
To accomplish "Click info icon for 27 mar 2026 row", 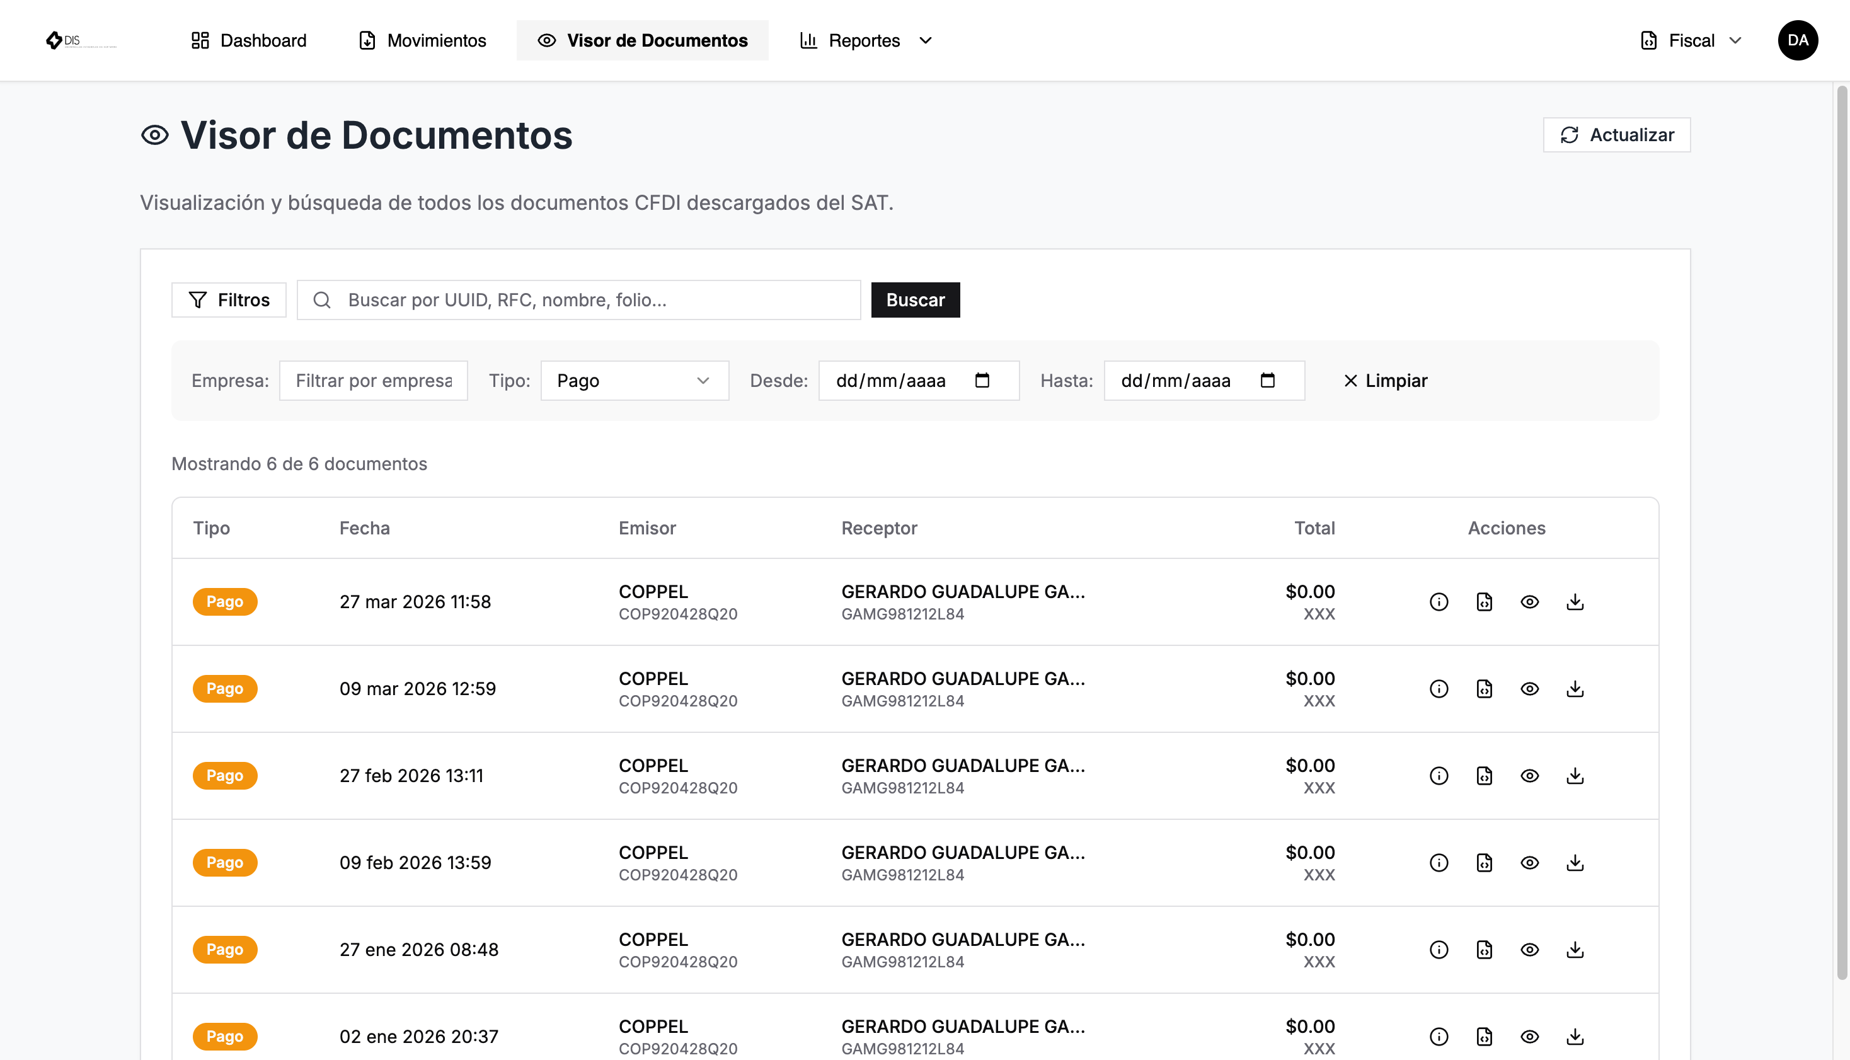I will tap(1438, 601).
